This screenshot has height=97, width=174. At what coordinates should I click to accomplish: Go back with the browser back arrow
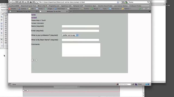tap(11, 2)
